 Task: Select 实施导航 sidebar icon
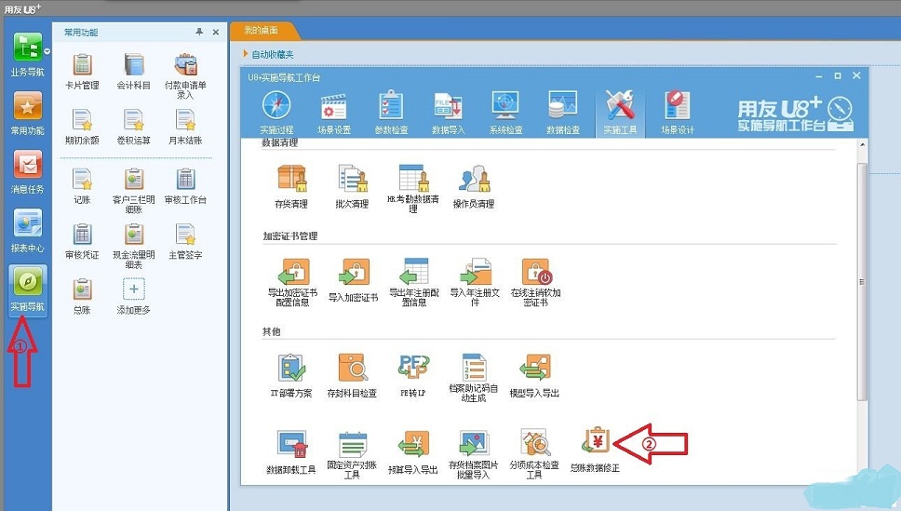[x=27, y=289]
